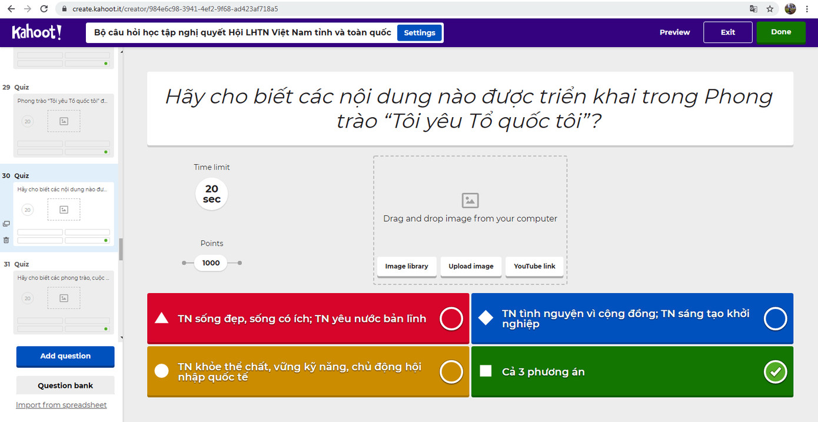Screen dimensions: 818x422
Task: Reload the page with the refresh icon
Action: [x=43, y=9]
